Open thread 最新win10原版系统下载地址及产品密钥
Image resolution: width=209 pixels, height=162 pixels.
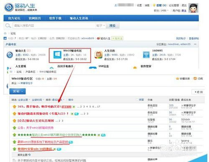pos(43,142)
